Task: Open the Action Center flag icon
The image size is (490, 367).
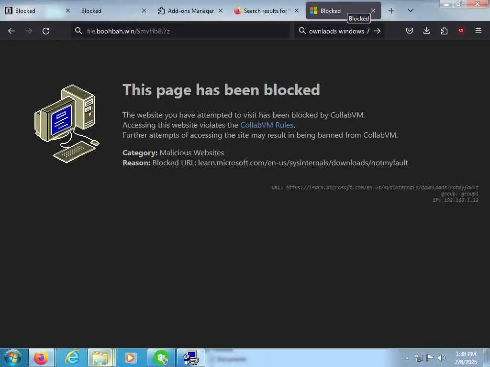Action: [430, 358]
